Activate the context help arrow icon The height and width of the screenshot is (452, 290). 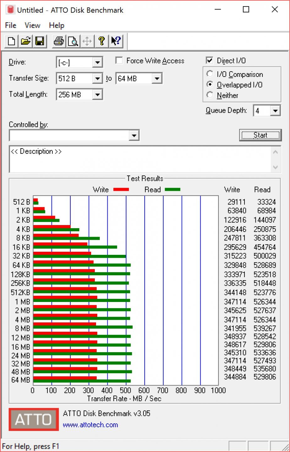(116, 41)
